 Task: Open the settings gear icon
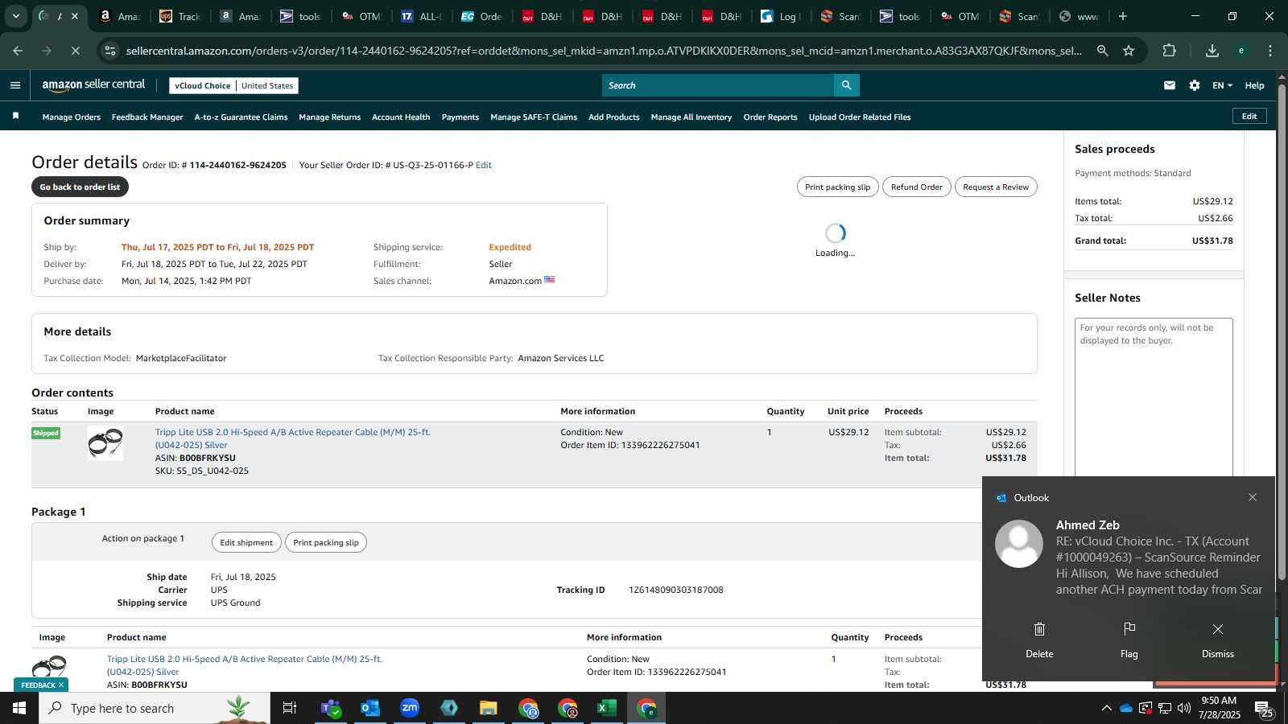click(1195, 85)
